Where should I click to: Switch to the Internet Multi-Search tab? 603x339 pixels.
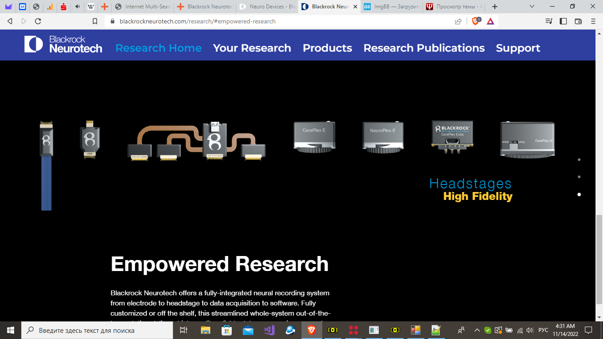[x=143, y=7]
